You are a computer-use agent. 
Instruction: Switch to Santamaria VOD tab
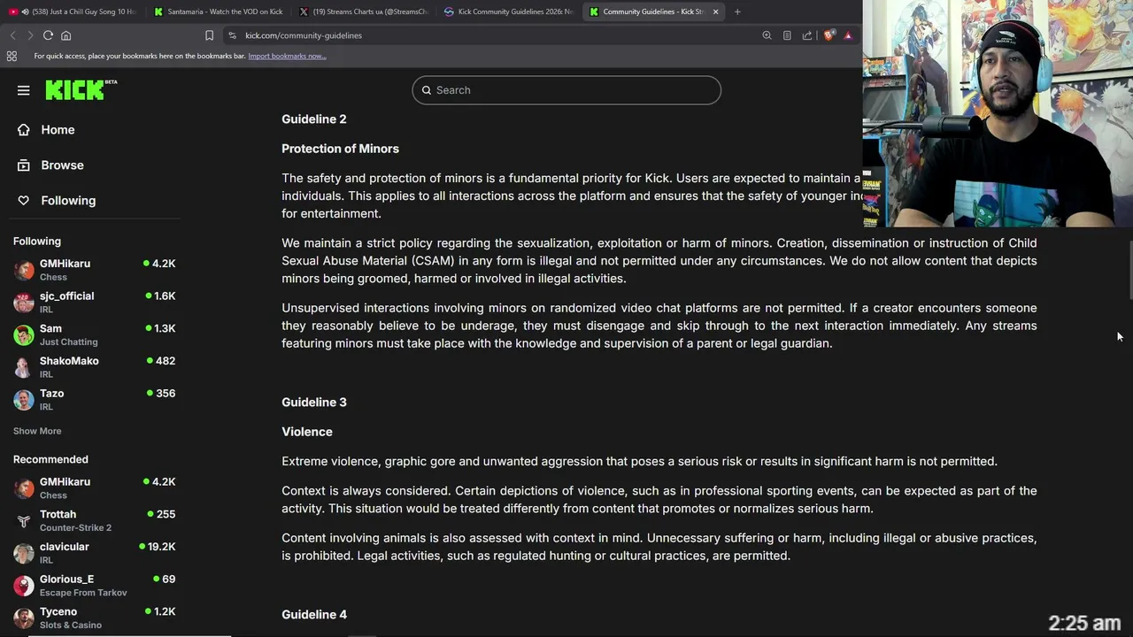point(218,12)
